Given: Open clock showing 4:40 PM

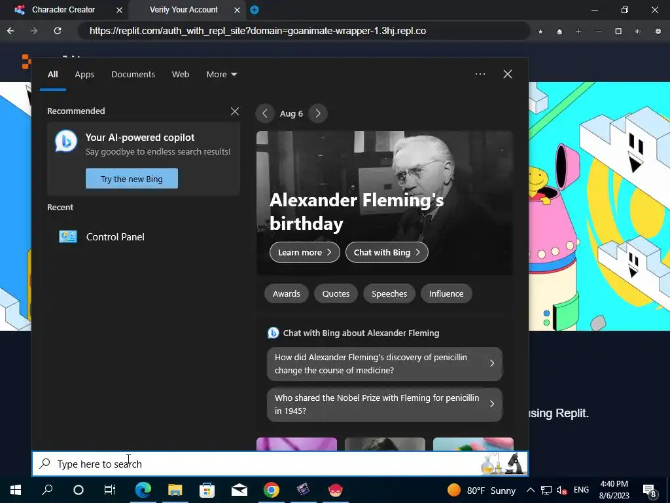Looking at the screenshot, I should [x=614, y=490].
